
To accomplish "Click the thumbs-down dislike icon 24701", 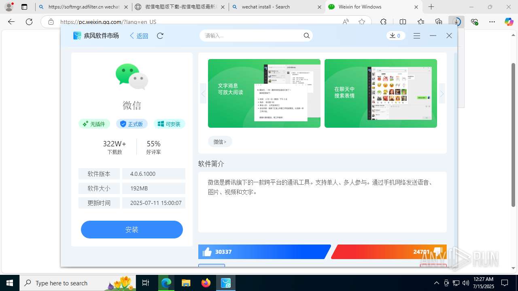I will click(x=437, y=251).
